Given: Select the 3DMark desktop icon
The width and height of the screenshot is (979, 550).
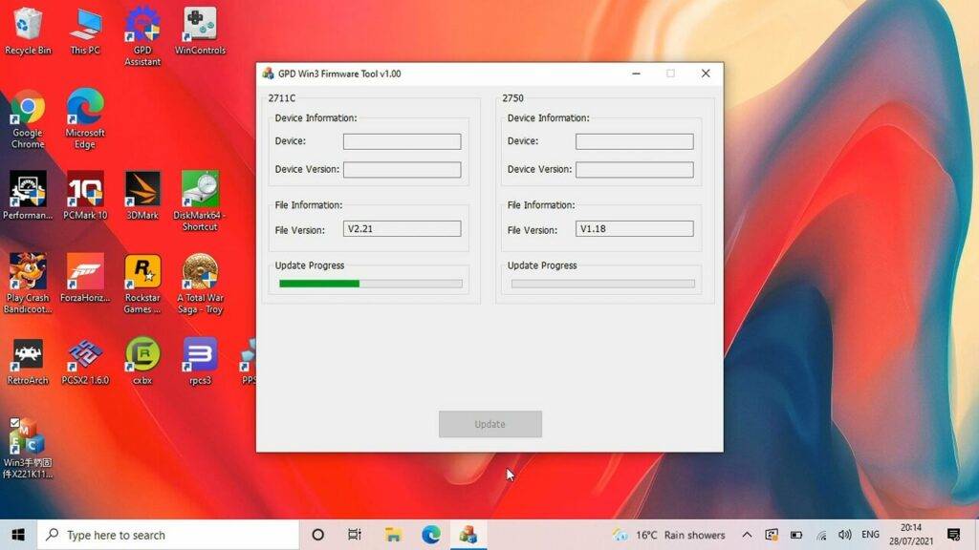Looking at the screenshot, I should tap(142, 196).
